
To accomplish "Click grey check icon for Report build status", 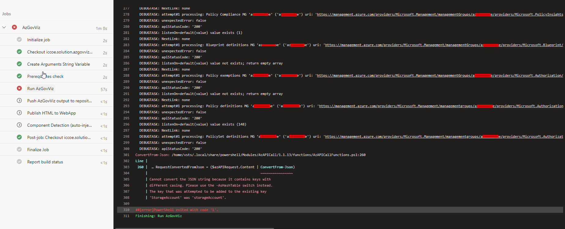I will click(19, 162).
